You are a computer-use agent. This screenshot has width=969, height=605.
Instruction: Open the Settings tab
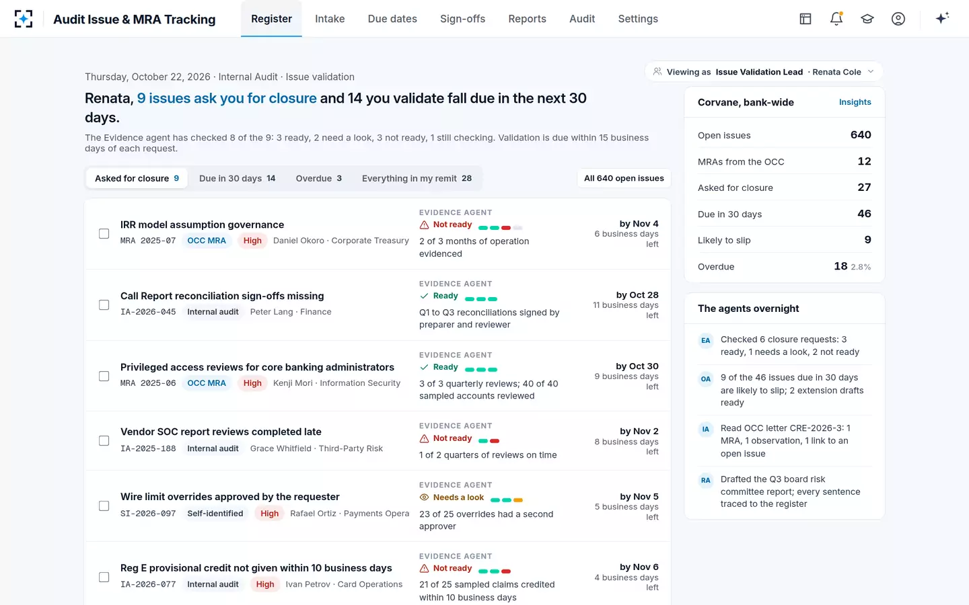[x=638, y=19]
